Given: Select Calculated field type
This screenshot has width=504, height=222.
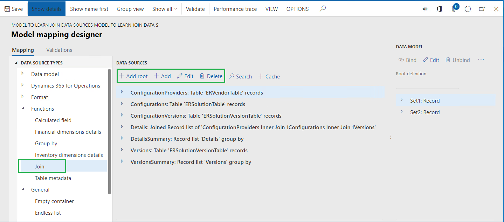Looking at the screenshot, I should (53, 120).
